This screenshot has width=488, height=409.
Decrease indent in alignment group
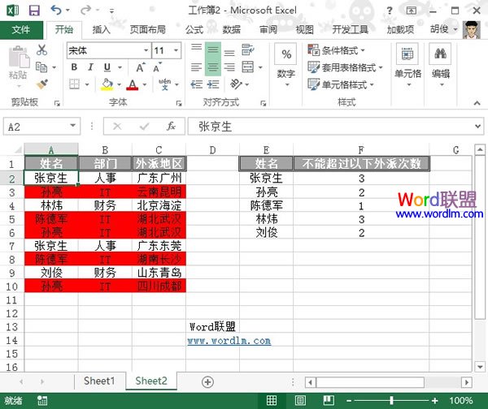coord(196,84)
